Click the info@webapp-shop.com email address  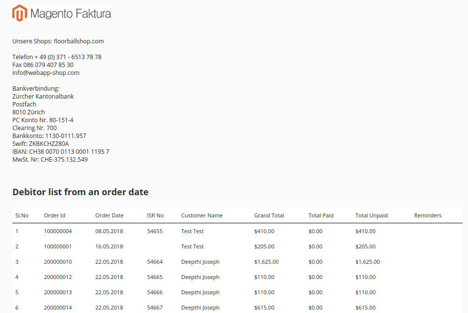[46, 73]
